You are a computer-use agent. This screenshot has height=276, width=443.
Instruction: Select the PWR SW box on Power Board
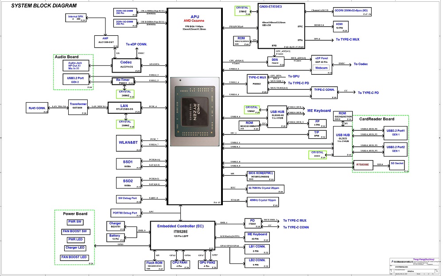(74, 222)
